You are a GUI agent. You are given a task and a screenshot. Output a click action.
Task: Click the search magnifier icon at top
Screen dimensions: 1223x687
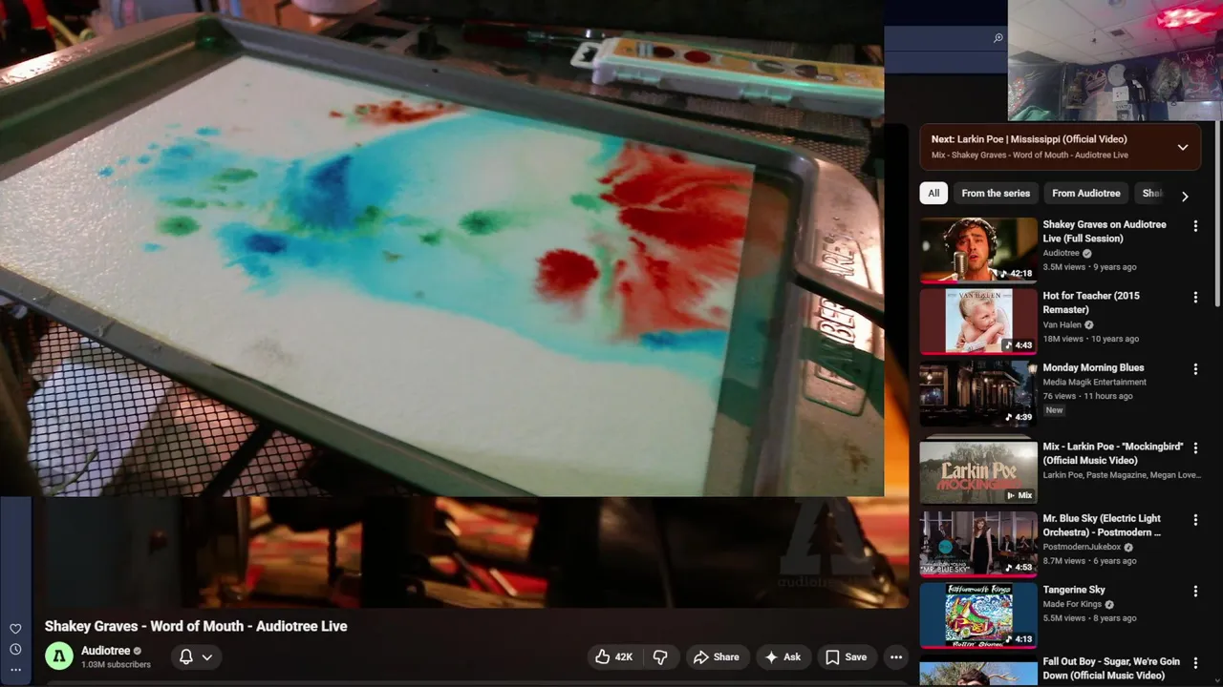point(998,38)
